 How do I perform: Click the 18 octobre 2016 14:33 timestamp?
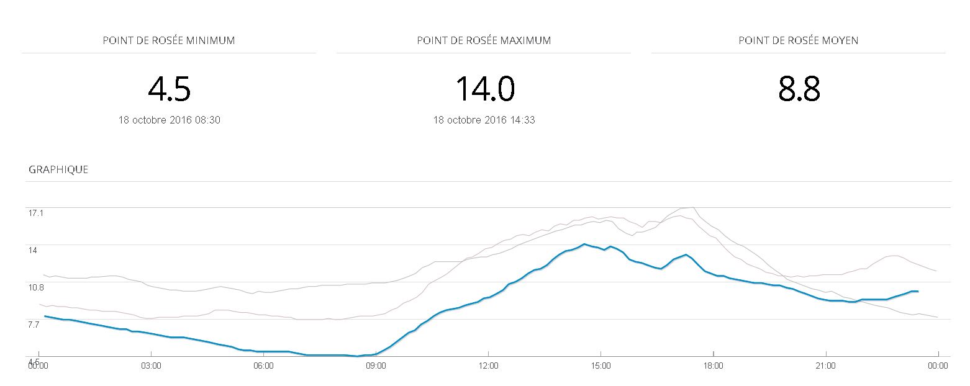(x=484, y=120)
